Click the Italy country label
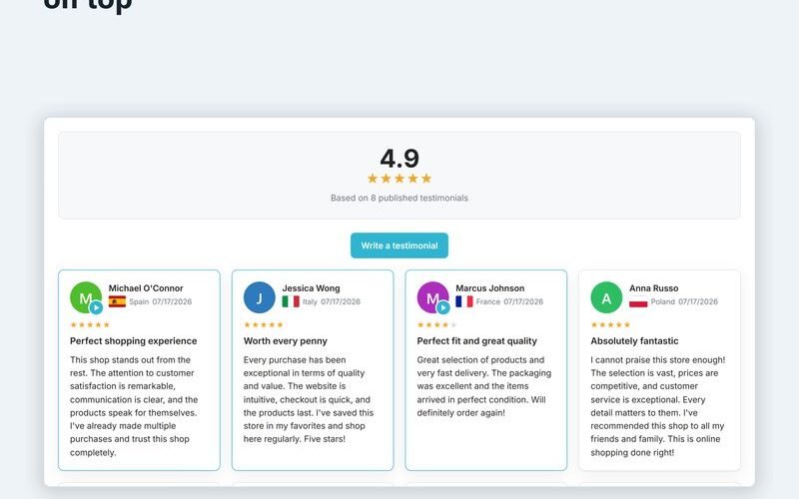Viewport: 799px width, 499px height. (x=310, y=301)
